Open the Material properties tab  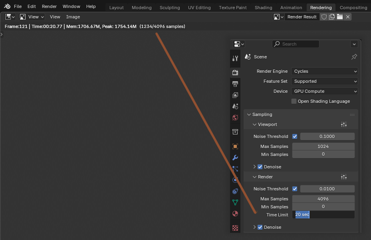click(235, 214)
